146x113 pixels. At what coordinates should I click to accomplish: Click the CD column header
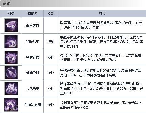(51, 14)
